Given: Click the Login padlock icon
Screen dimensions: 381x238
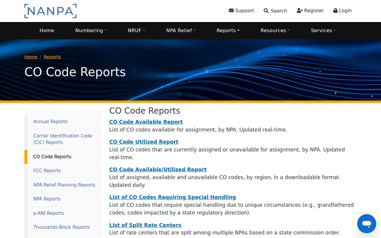Looking at the screenshot, I should pos(335,10).
